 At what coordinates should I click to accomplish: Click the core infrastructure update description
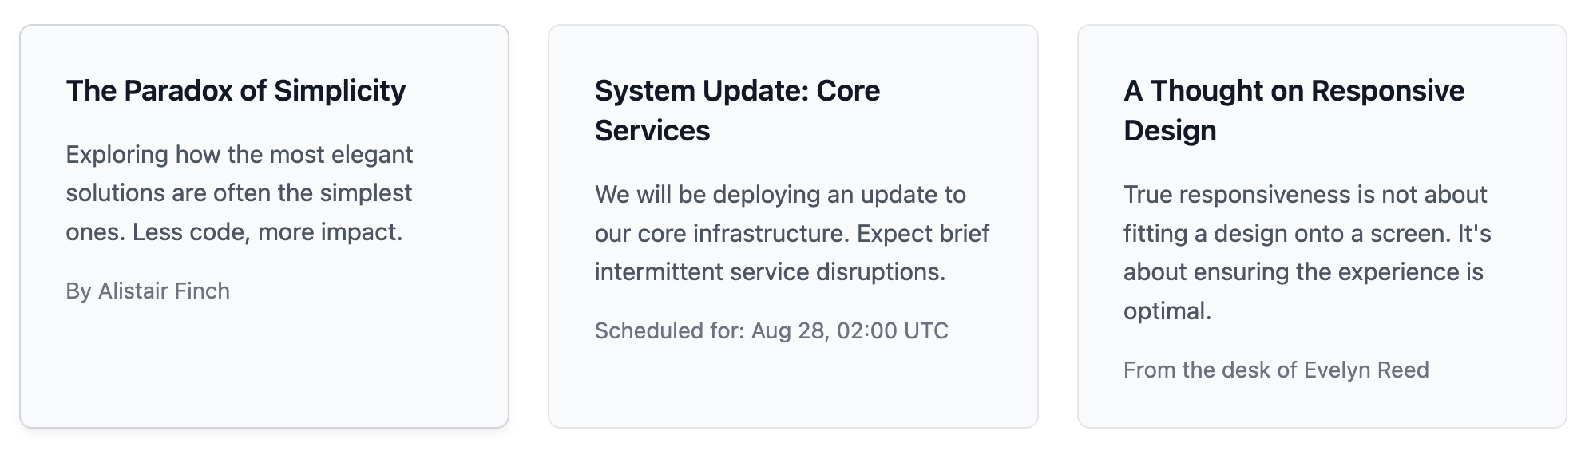[x=792, y=233]
